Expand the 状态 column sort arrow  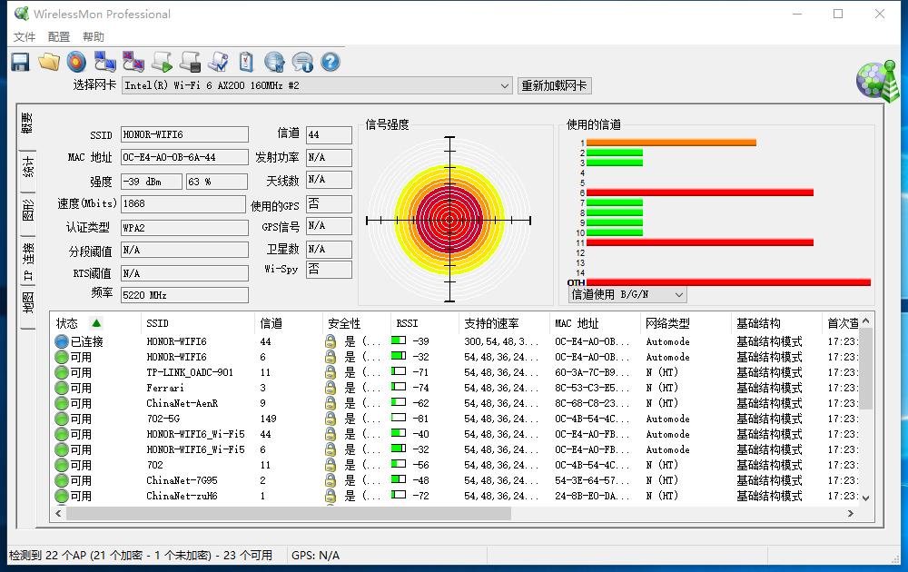click(98, 324)
